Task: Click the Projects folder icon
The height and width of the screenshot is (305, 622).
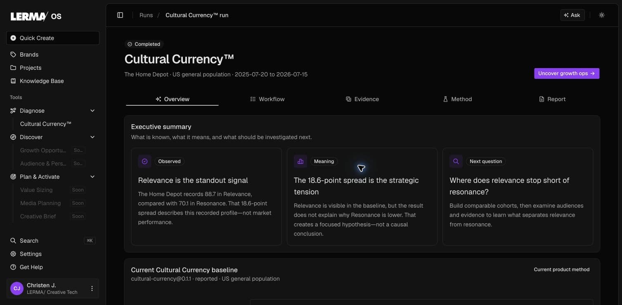Action: (13, 68)
